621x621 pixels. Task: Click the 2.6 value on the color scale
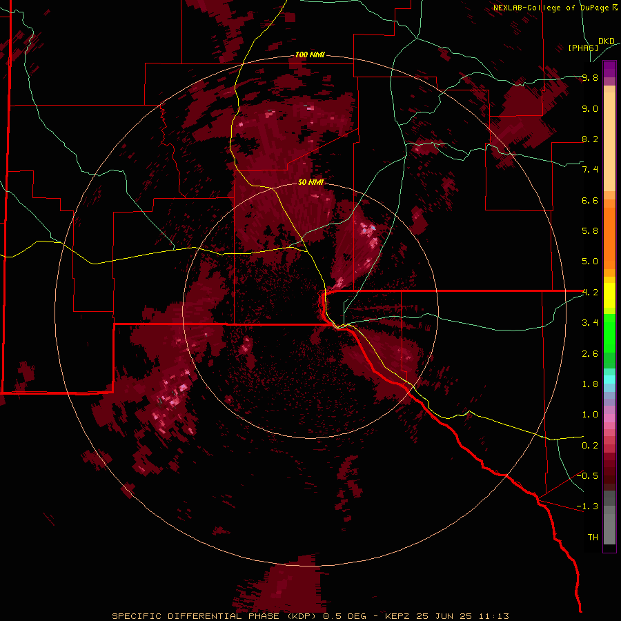(590, 354)
